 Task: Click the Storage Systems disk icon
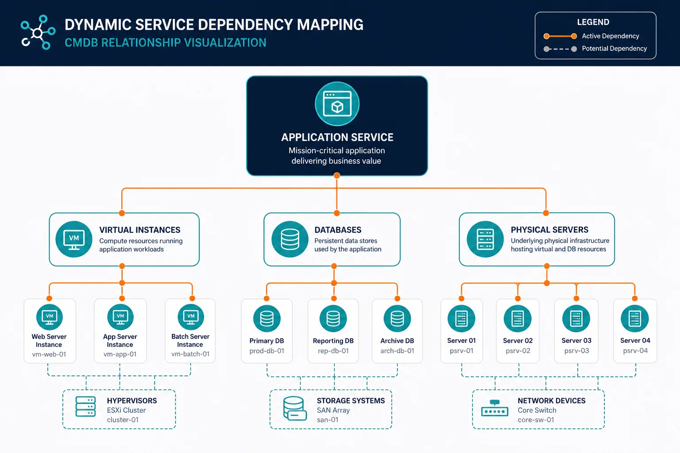295,408
